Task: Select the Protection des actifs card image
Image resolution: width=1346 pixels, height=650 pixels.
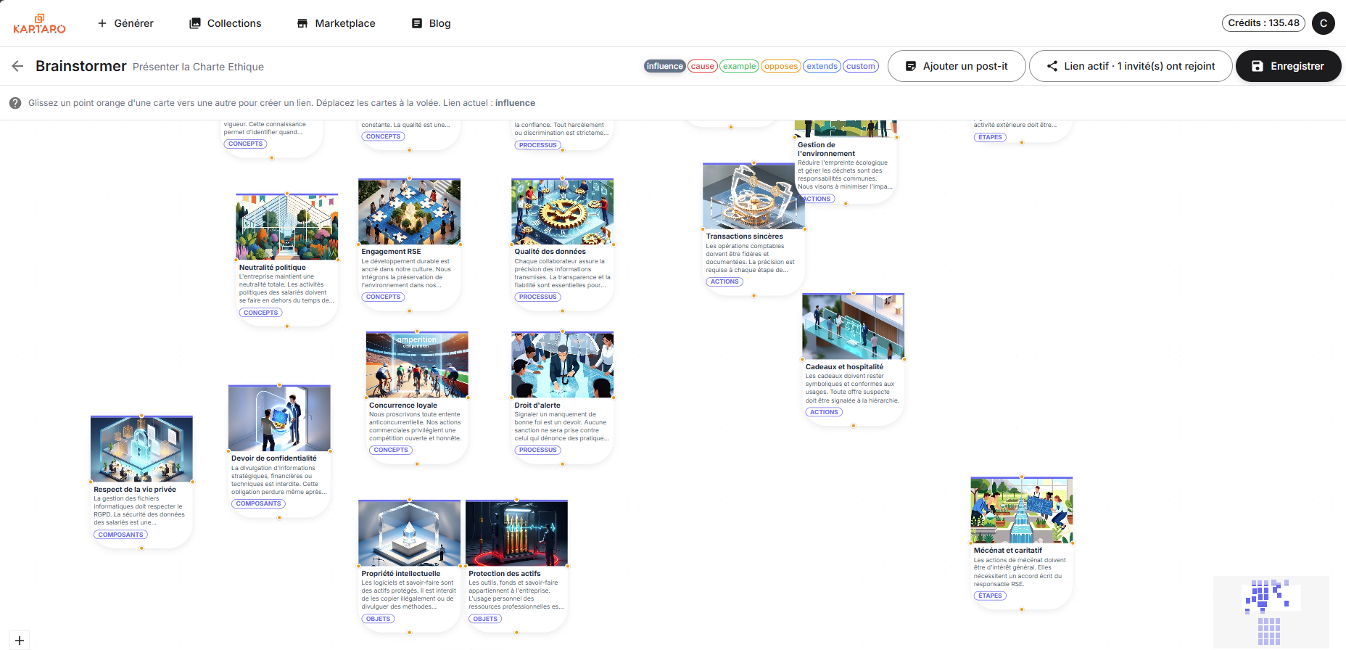Action: 516,533
